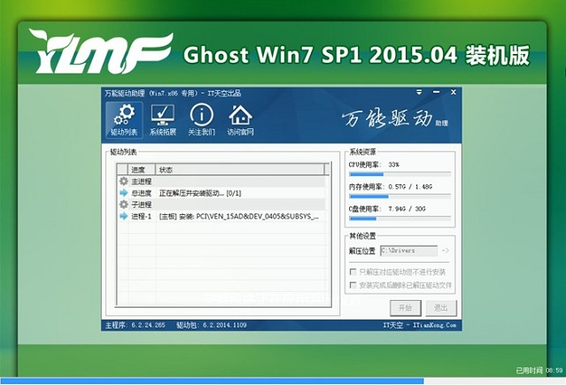This screenshot has width=566, height=385.
Task: Click the 退出 exit button
Action: tap(441, 308)
